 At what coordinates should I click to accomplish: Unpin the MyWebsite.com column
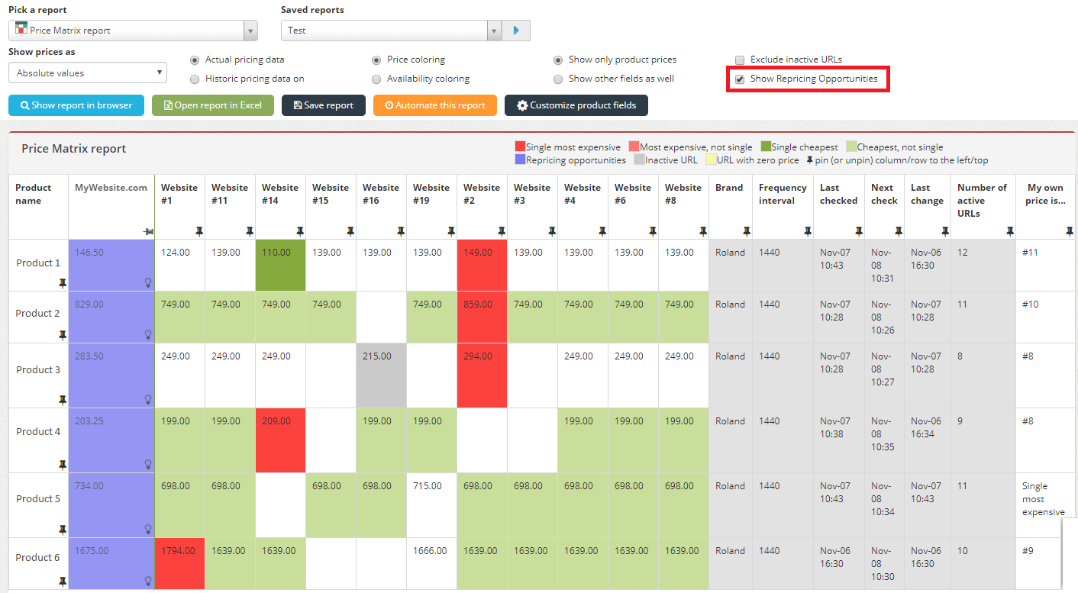pos(148,231)
